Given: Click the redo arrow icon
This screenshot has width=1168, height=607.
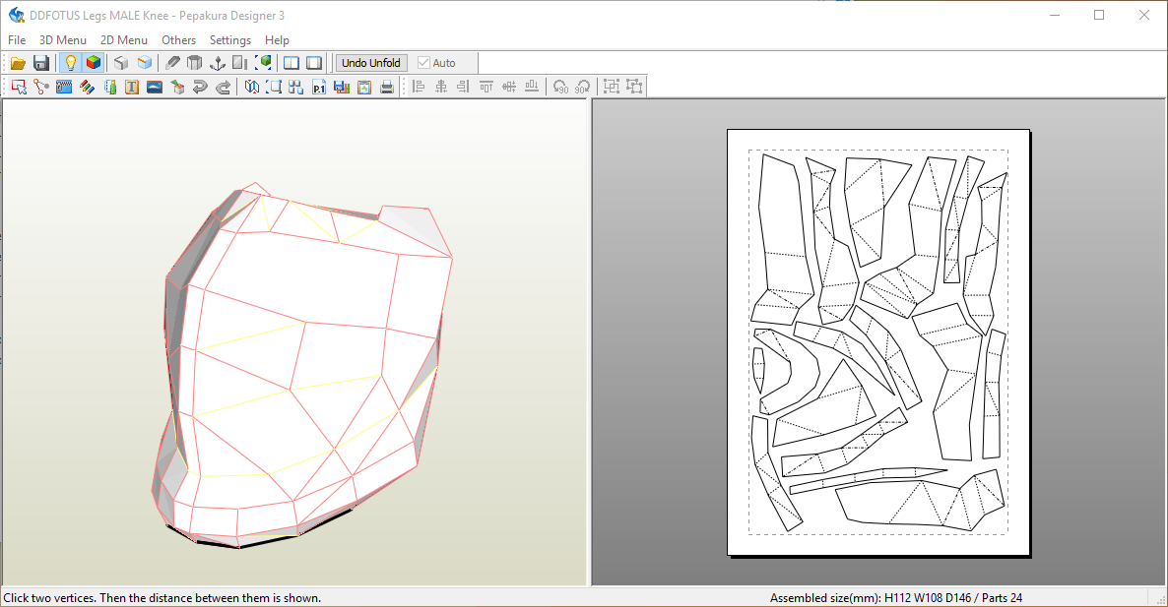Looking at the screenshot, I should click(x=223, y=87).
